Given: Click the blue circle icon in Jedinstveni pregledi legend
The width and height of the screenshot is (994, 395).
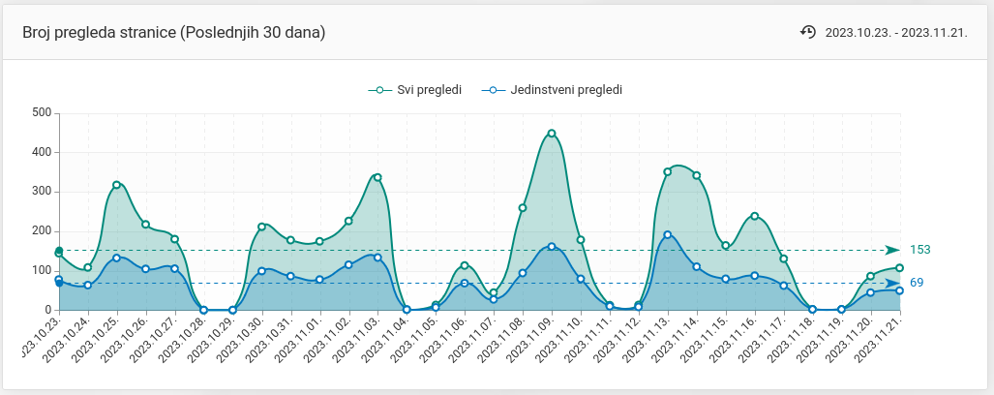Looking at the screenshot, I should coord(494,90).
